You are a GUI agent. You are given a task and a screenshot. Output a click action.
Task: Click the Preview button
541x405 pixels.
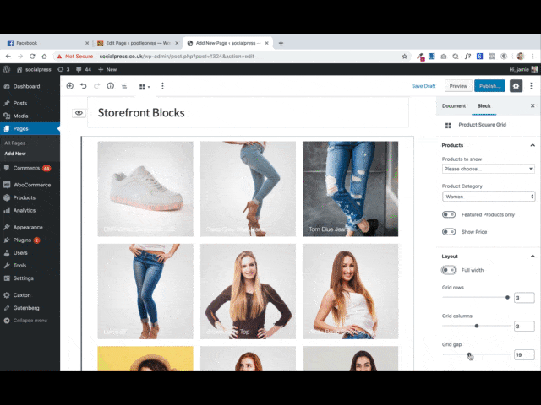[458, 86]
